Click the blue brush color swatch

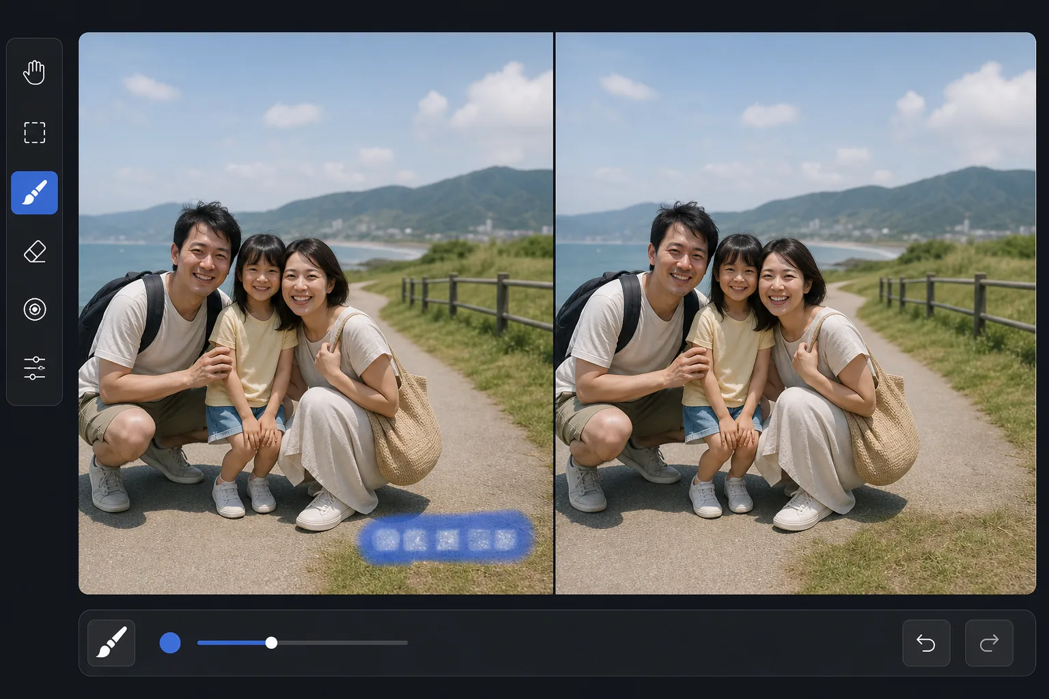tap(170, 643)
